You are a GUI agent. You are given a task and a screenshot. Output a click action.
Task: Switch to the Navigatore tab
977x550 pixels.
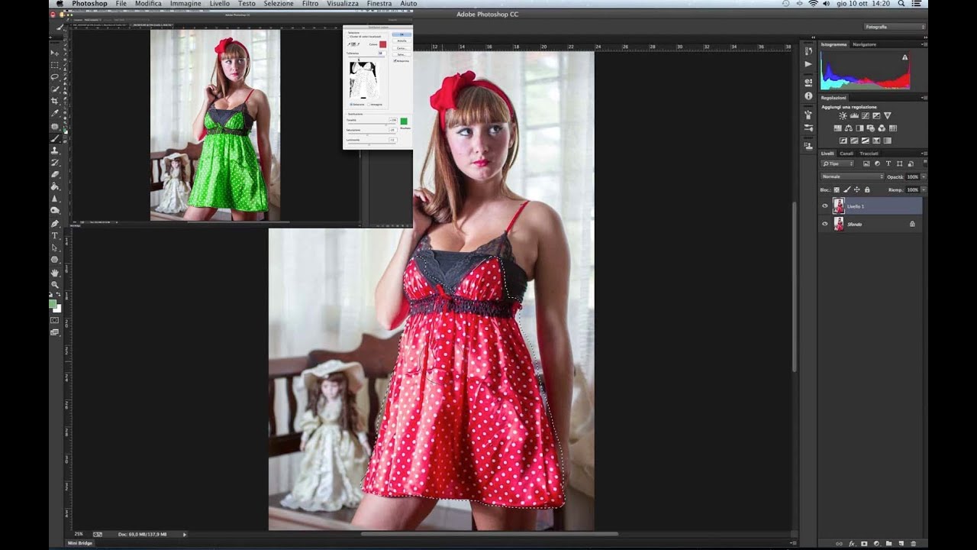click(864, 44)
